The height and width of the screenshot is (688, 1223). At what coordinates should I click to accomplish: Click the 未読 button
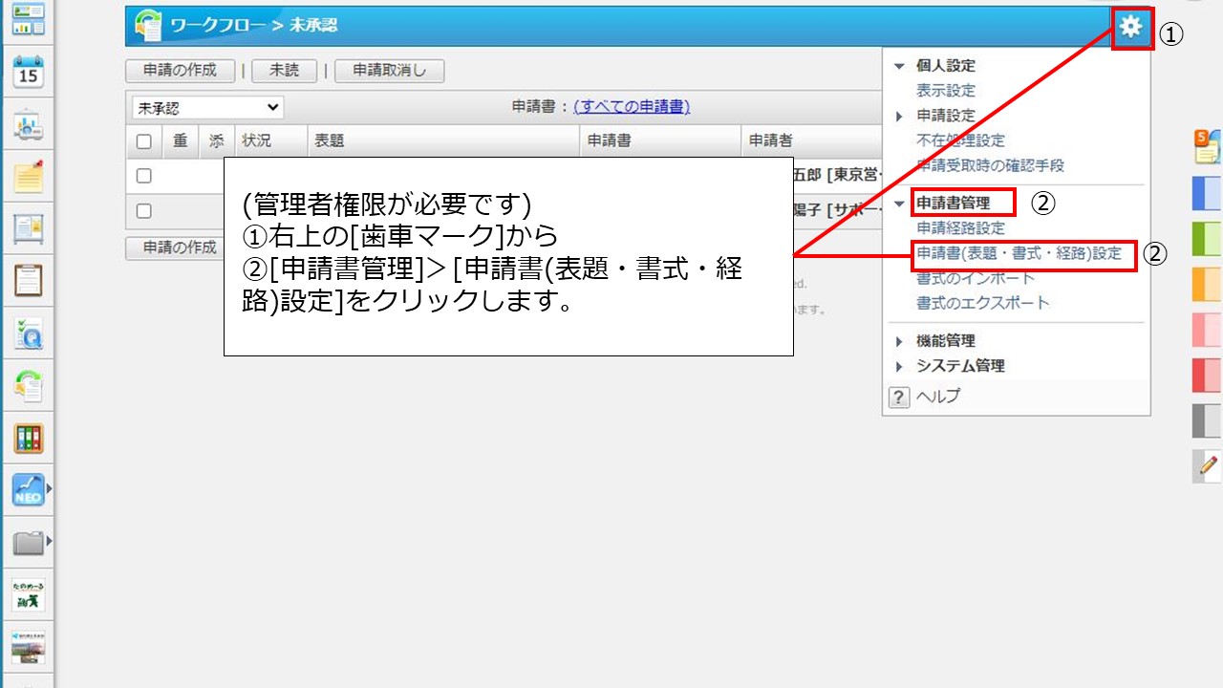click(284, 71)
